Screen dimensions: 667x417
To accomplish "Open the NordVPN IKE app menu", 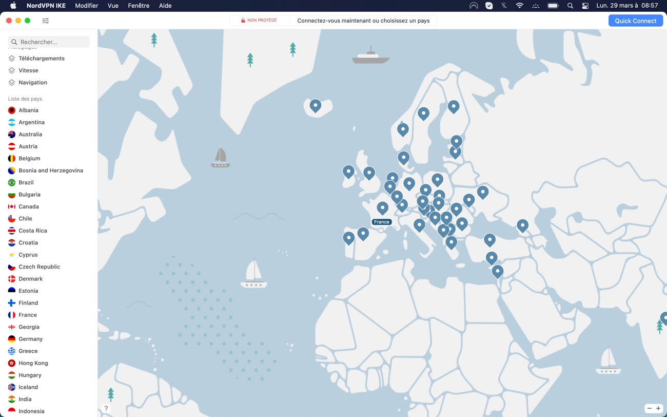I will [x=46, y=6].
